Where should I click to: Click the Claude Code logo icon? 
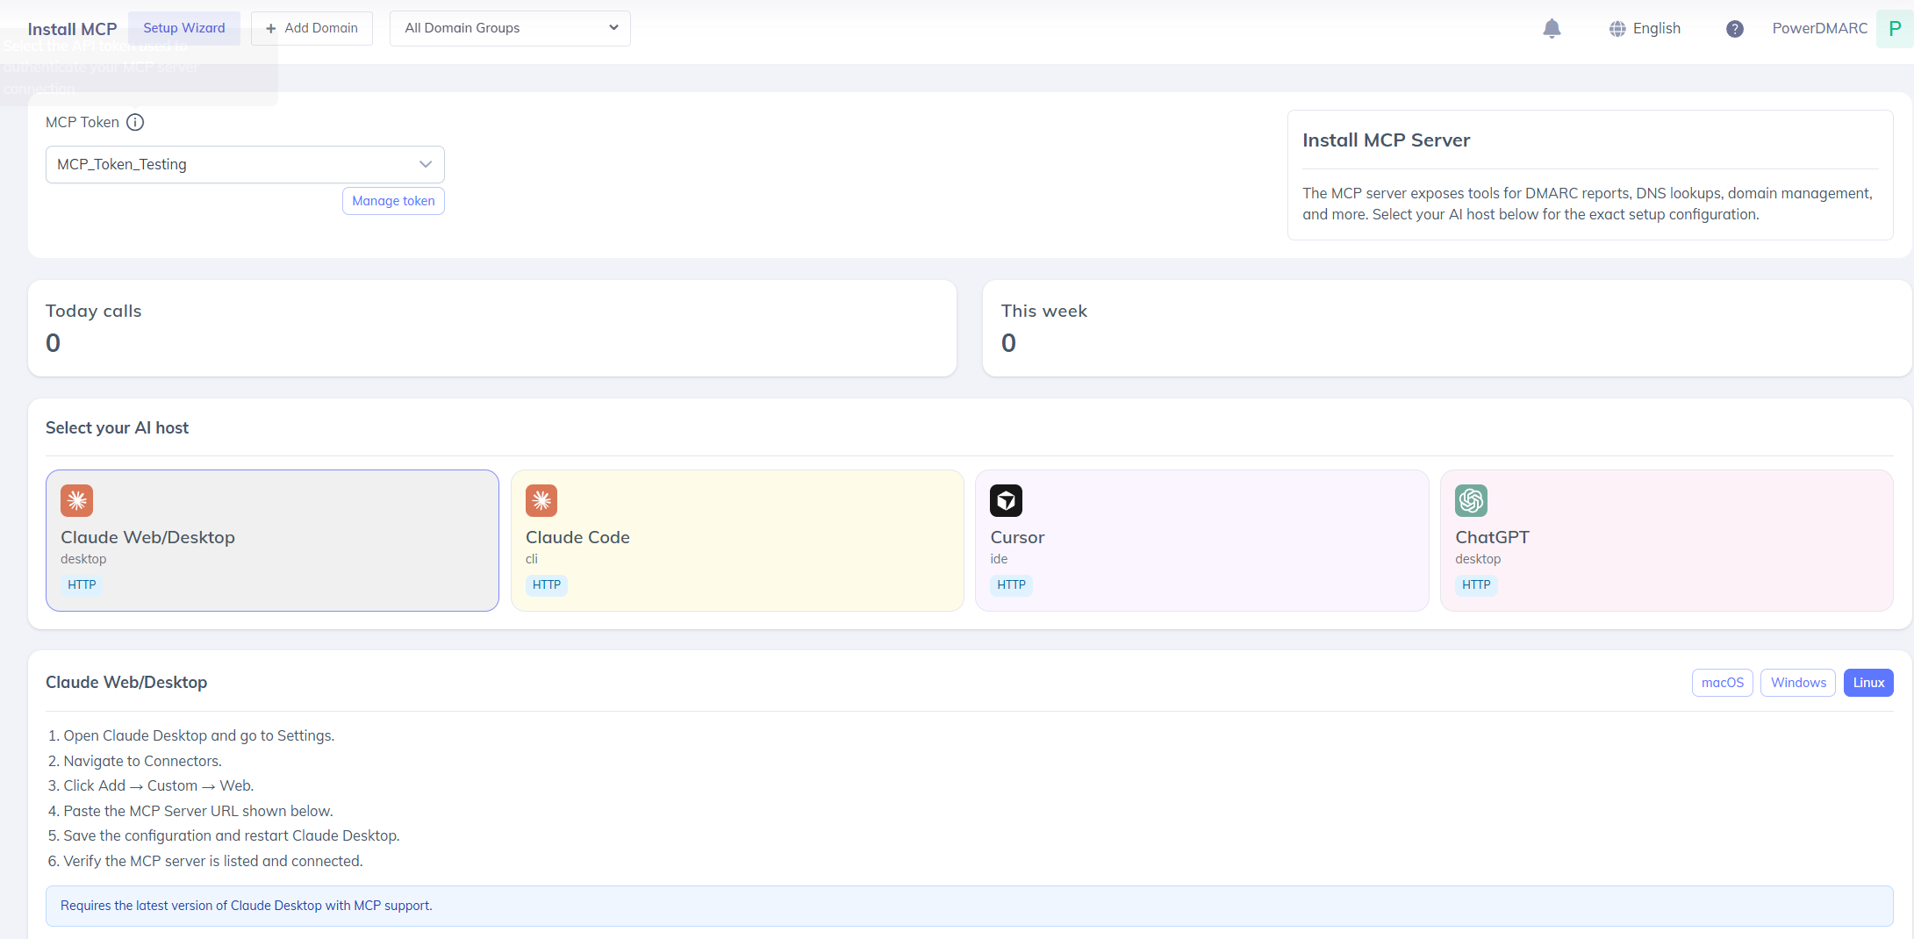pos(541,500)
